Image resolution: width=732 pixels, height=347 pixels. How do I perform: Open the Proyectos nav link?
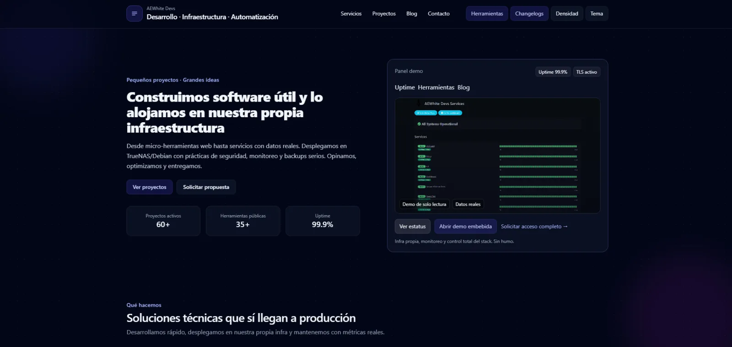coord(384,14)
